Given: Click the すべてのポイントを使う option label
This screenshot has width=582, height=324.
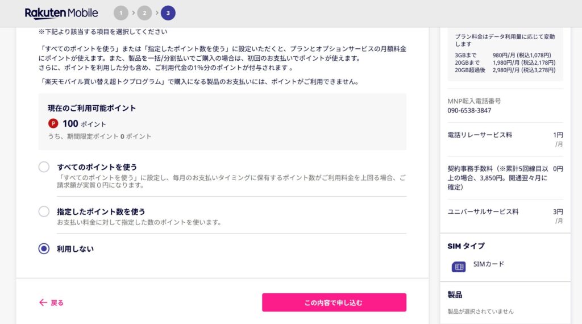Looking at the screenshot, I should 97,167.
